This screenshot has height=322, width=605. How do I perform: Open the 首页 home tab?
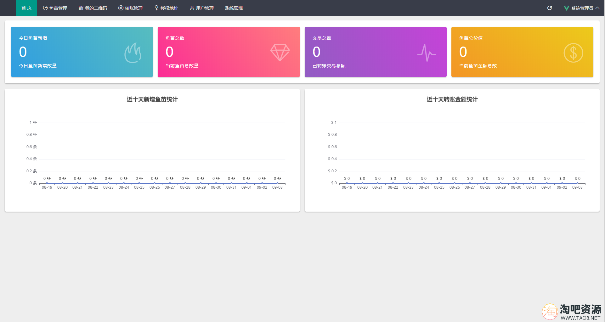coord(26,8)
